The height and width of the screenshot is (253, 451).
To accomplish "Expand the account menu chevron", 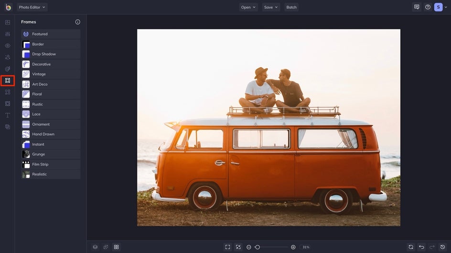I will 446,7.
